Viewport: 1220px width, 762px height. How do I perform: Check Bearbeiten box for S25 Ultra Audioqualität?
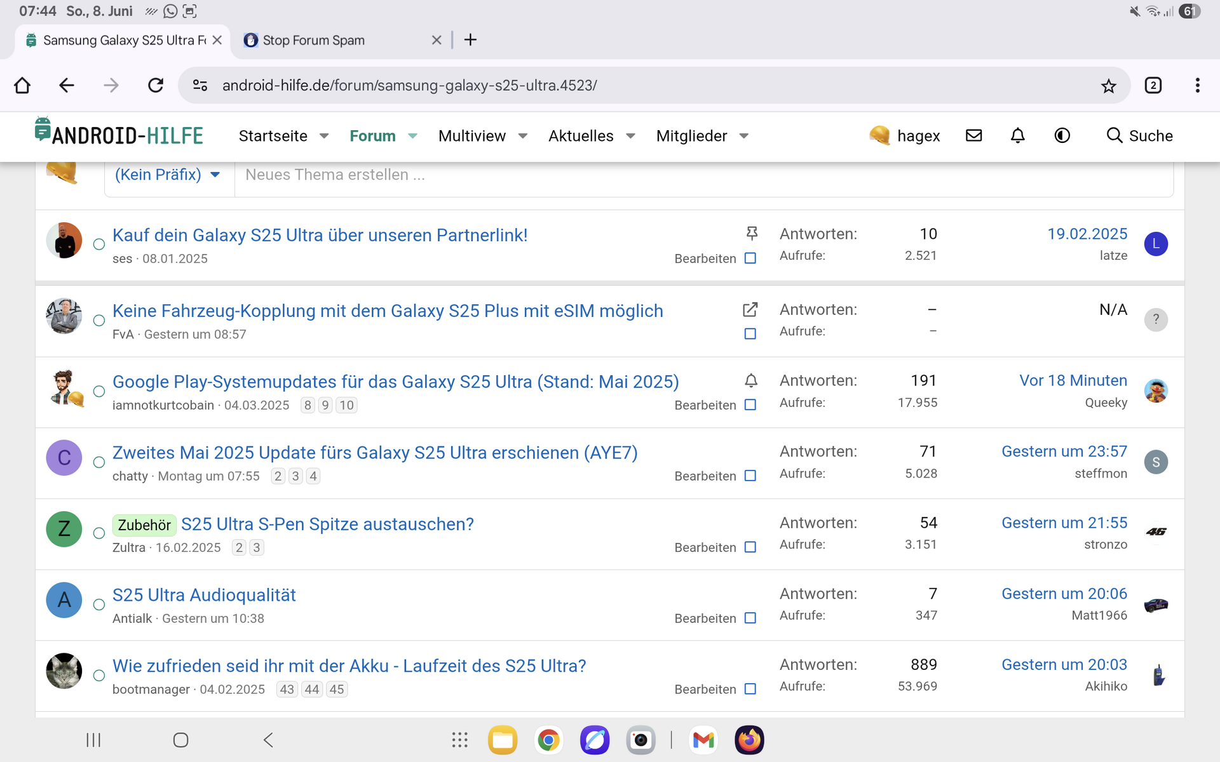click(750, 618)
